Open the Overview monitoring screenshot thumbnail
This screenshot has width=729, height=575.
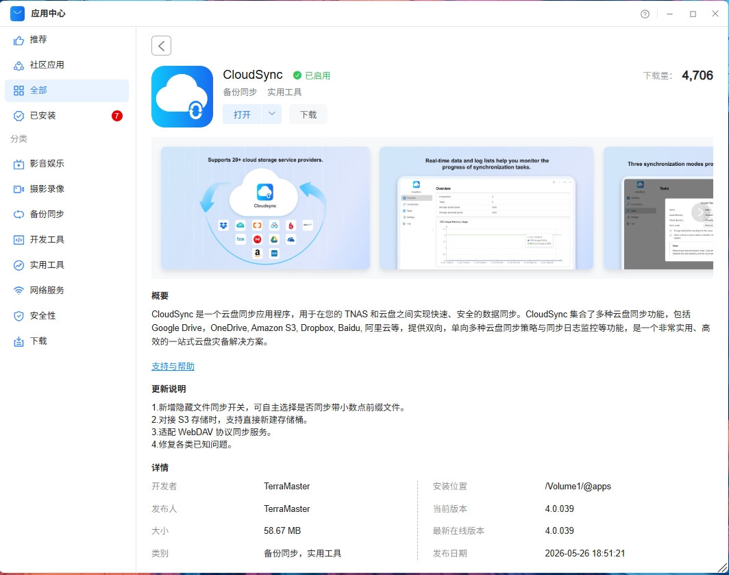pyautogui.click(x=486, y=208)
